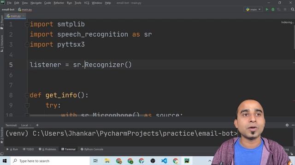Toggle the 1: Project tool window
295x165 pixels.
point(2,22)
